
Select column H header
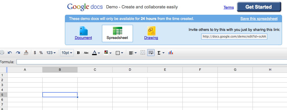[270, 70]
